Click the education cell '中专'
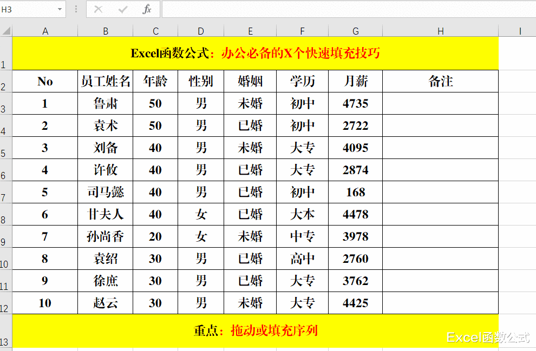 click(x=303, y=237)
